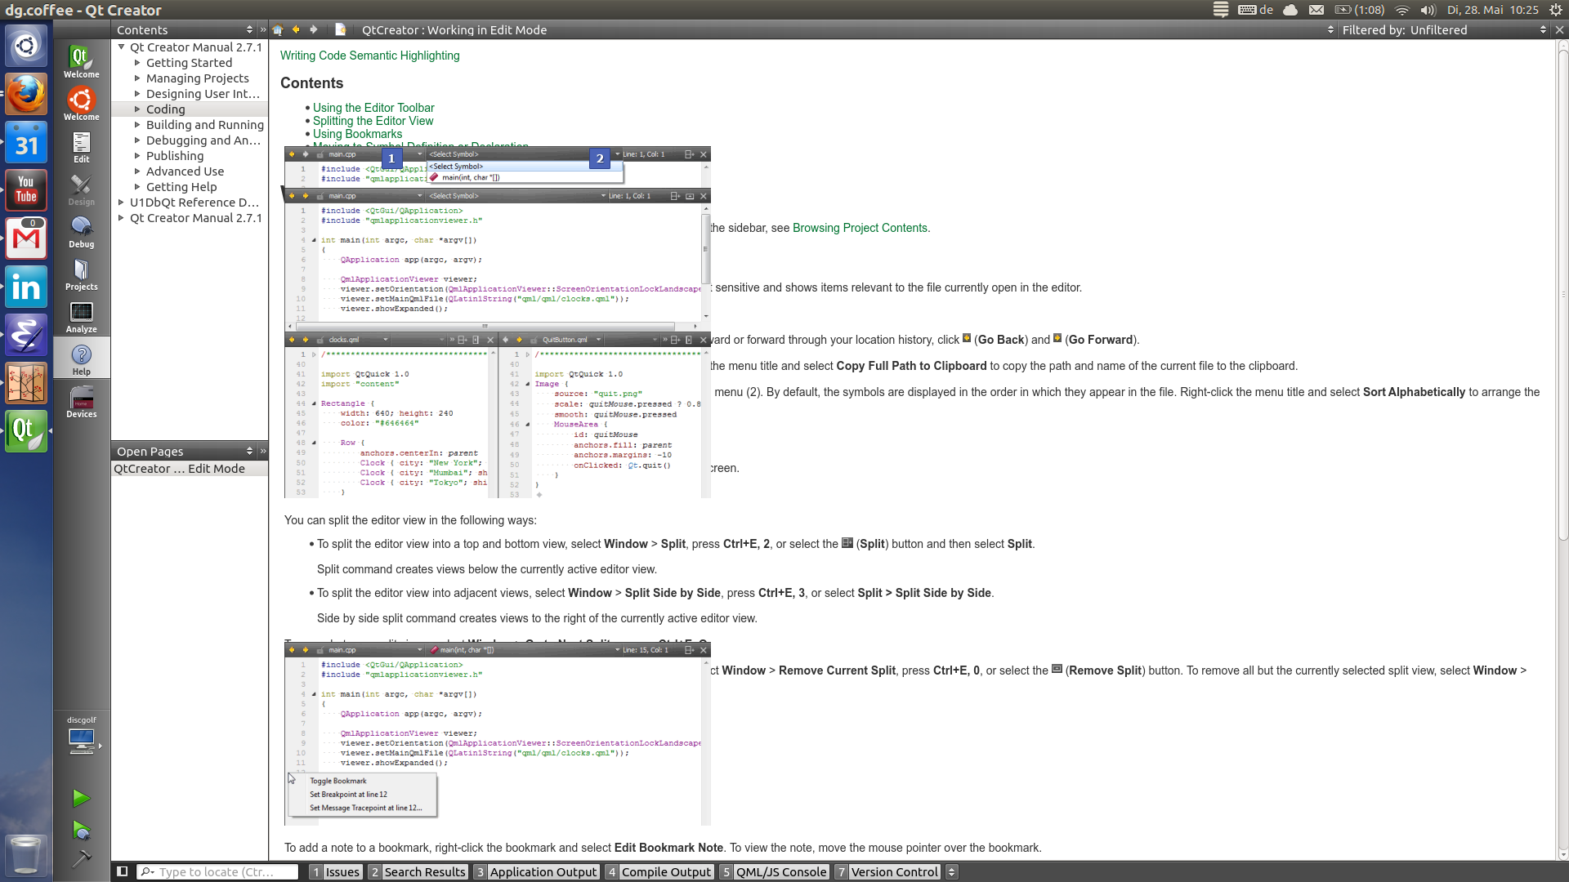Select Designing User Interfaces tree item
The image size is (1569, 882).
(x=203, y=94)
